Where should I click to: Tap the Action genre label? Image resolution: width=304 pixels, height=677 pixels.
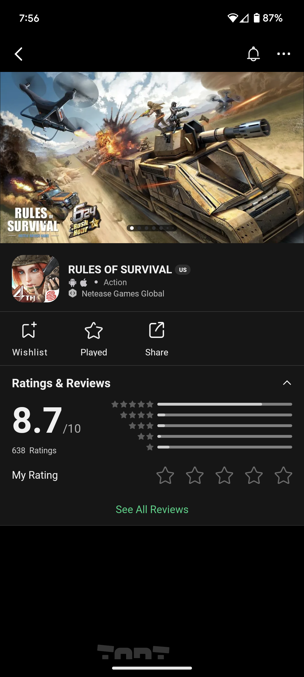click(x=115, y=282)
